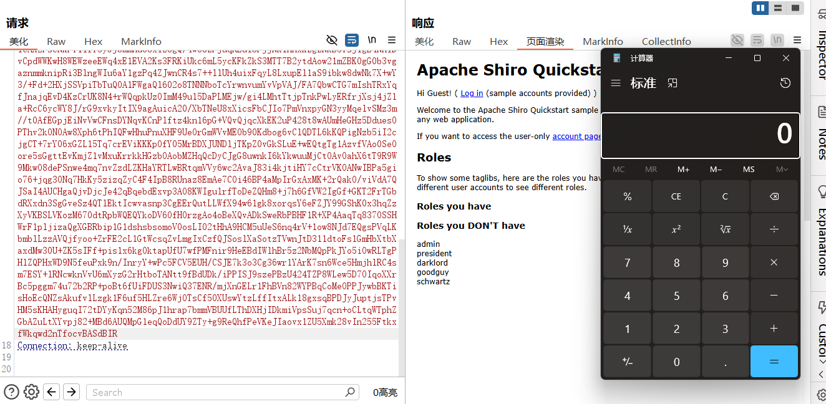
Task: Switch to combined tabbed view layout
Action: point(795,8)
